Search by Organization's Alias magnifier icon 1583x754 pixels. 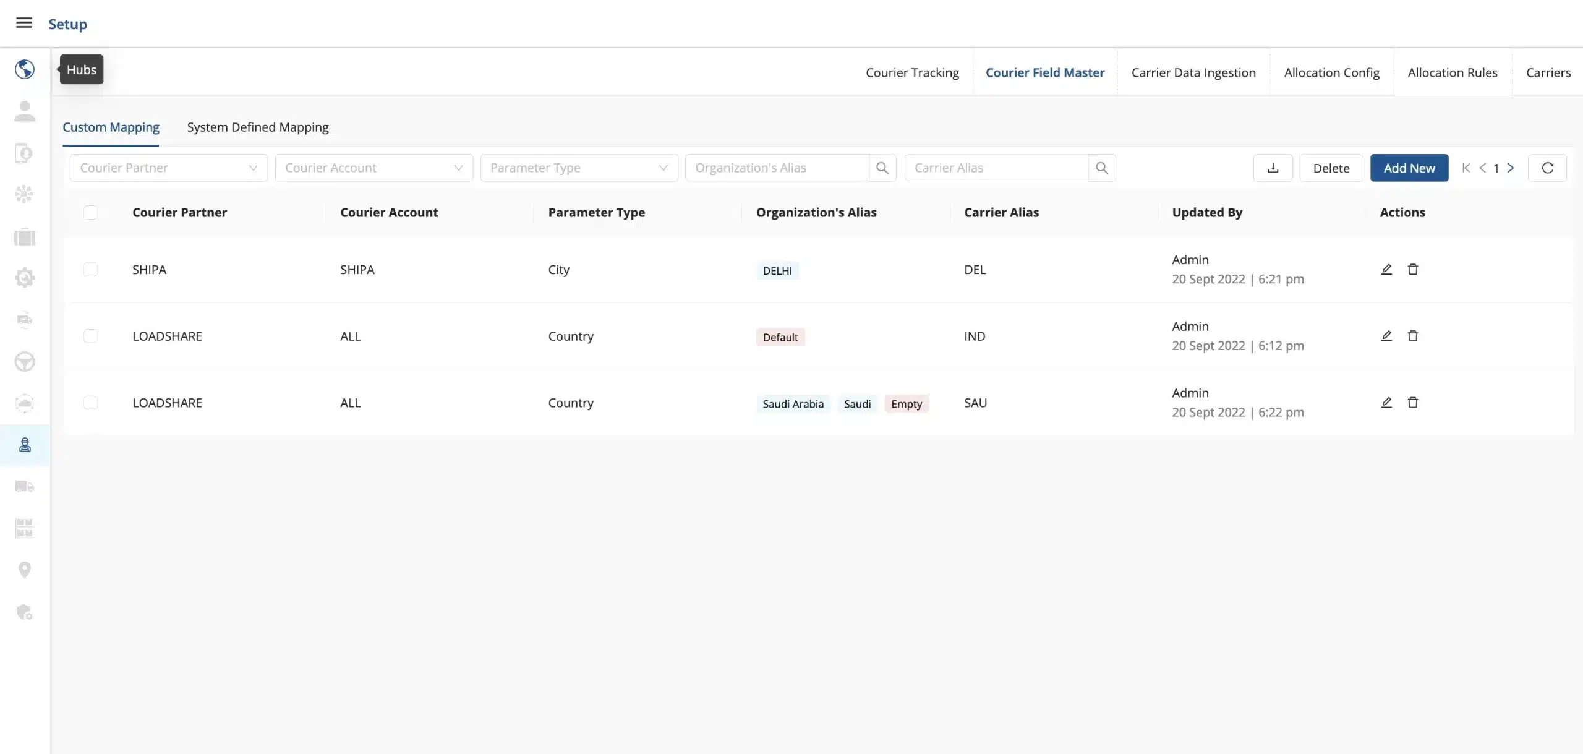click(882, 168)
